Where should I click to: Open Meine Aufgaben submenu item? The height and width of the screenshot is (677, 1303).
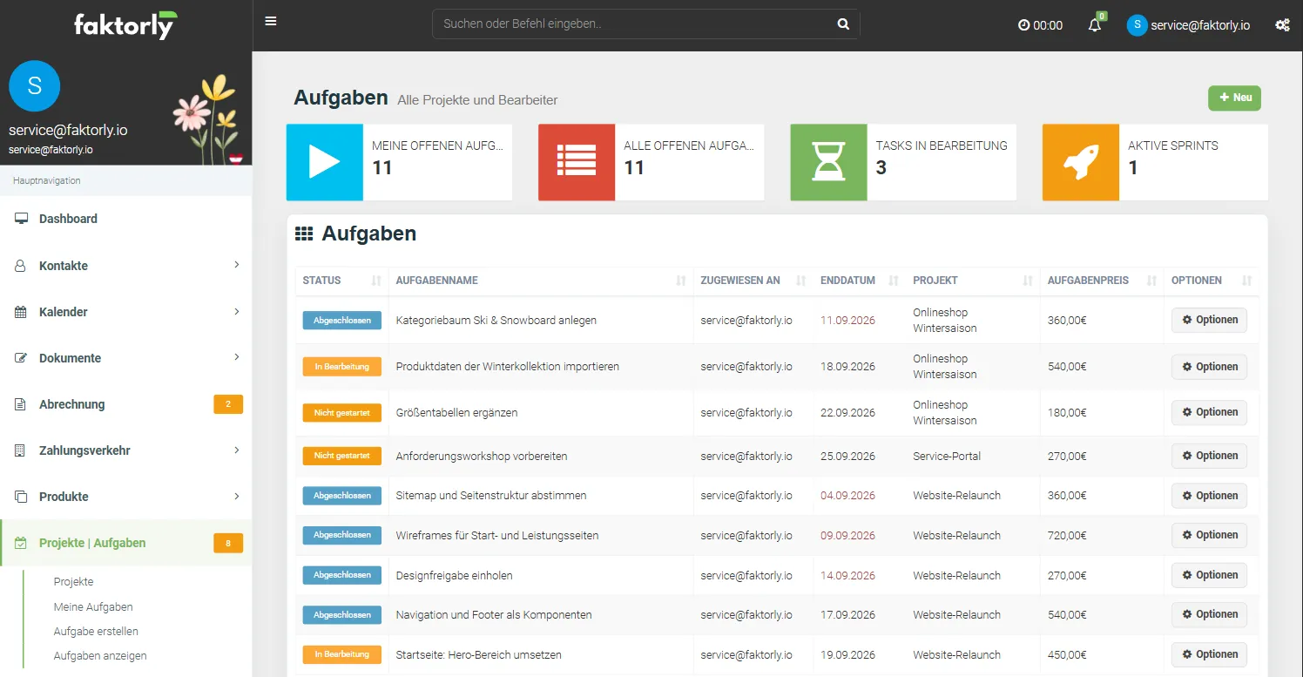(93, 607)
